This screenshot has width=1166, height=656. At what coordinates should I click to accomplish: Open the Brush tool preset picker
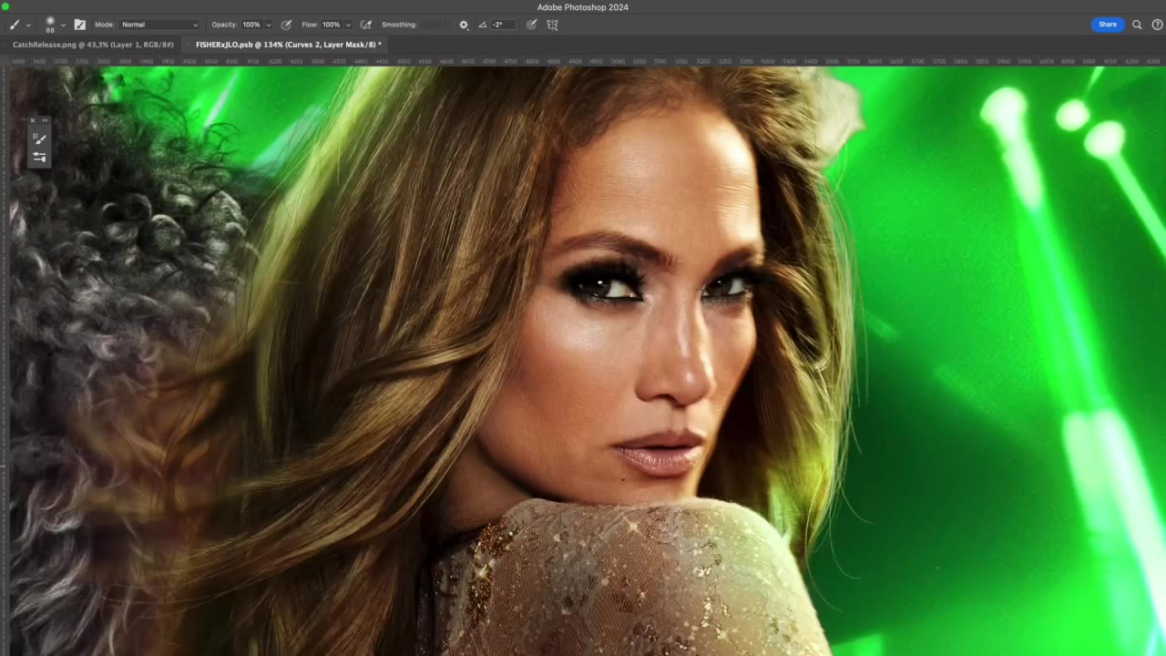[x=18, y=25]
